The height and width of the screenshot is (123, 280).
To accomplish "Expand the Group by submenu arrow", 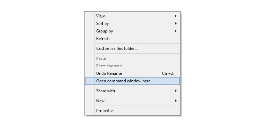I will coord(176,31).
